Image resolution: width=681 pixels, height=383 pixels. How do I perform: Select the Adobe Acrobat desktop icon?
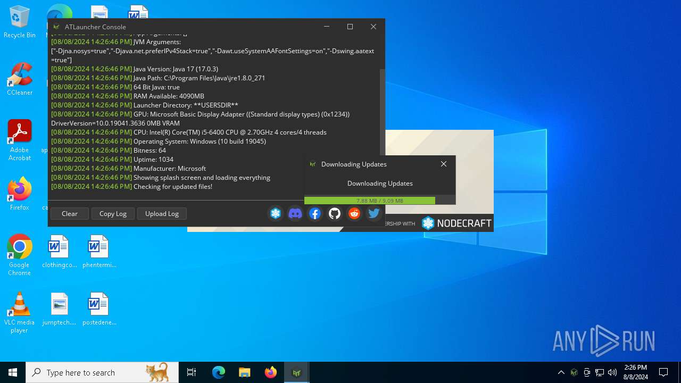pyautogui.click(x=20, y=140)
